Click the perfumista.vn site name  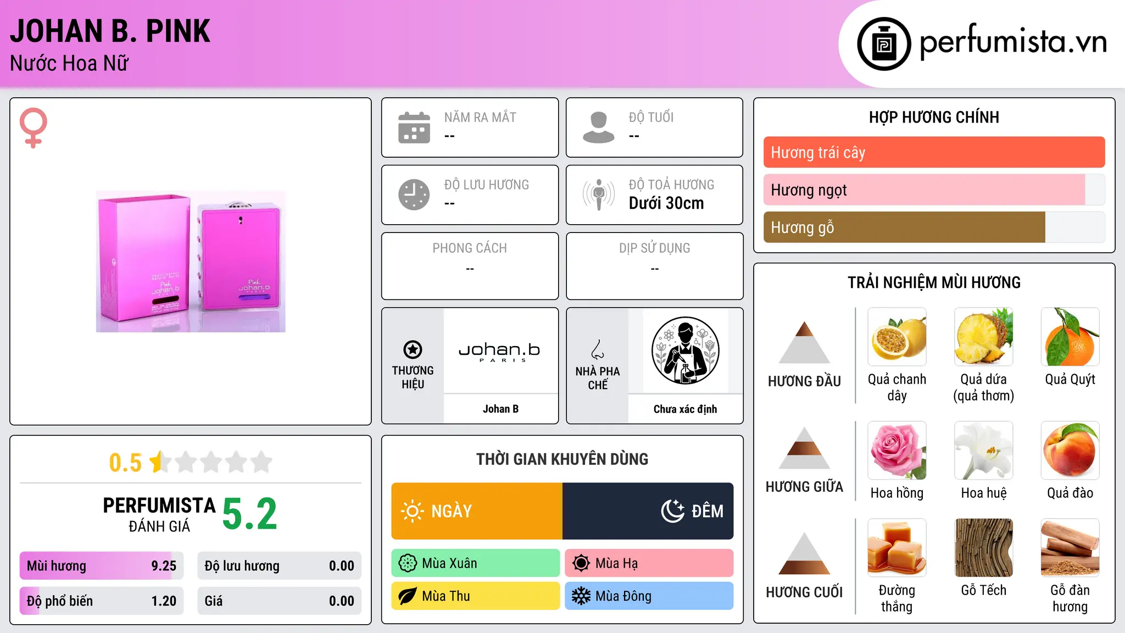click(1013, 42)
